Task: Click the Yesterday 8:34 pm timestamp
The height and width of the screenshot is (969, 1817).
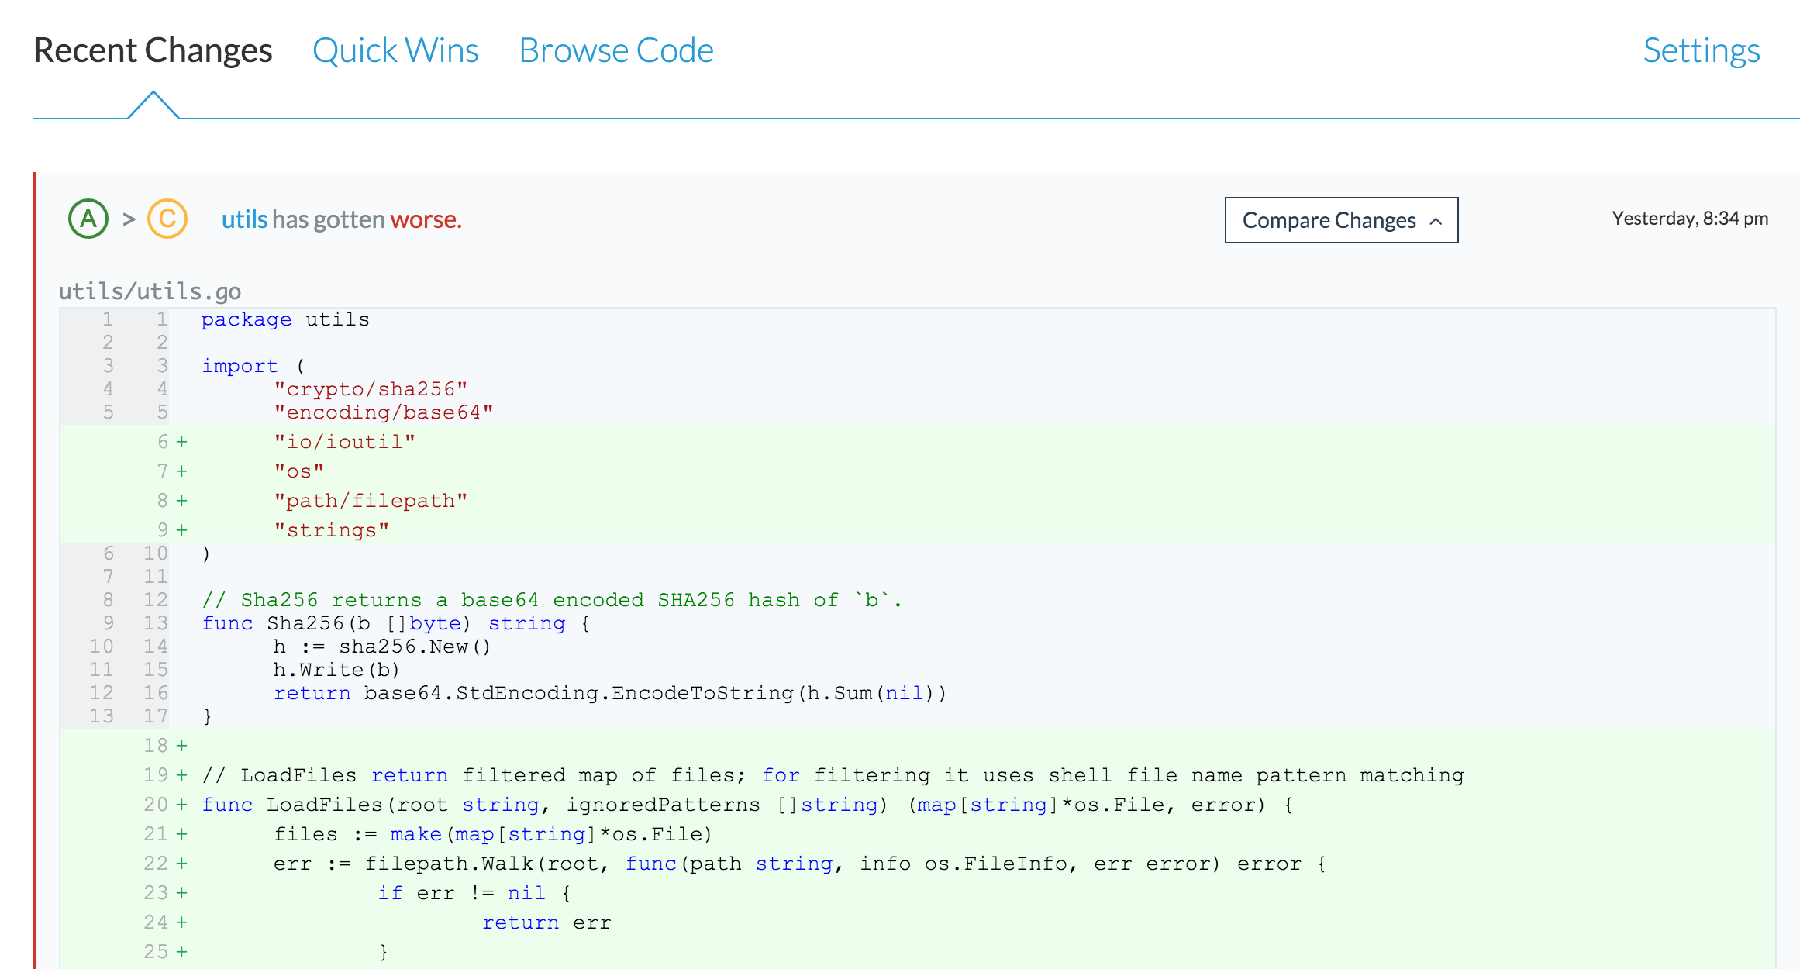Action: tap(1690, 219)
